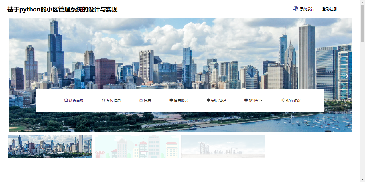Select the Chicago skyline photo thumbnail
Image resolution: width=365 pixels, height=182 pixels.
point(50,147)
